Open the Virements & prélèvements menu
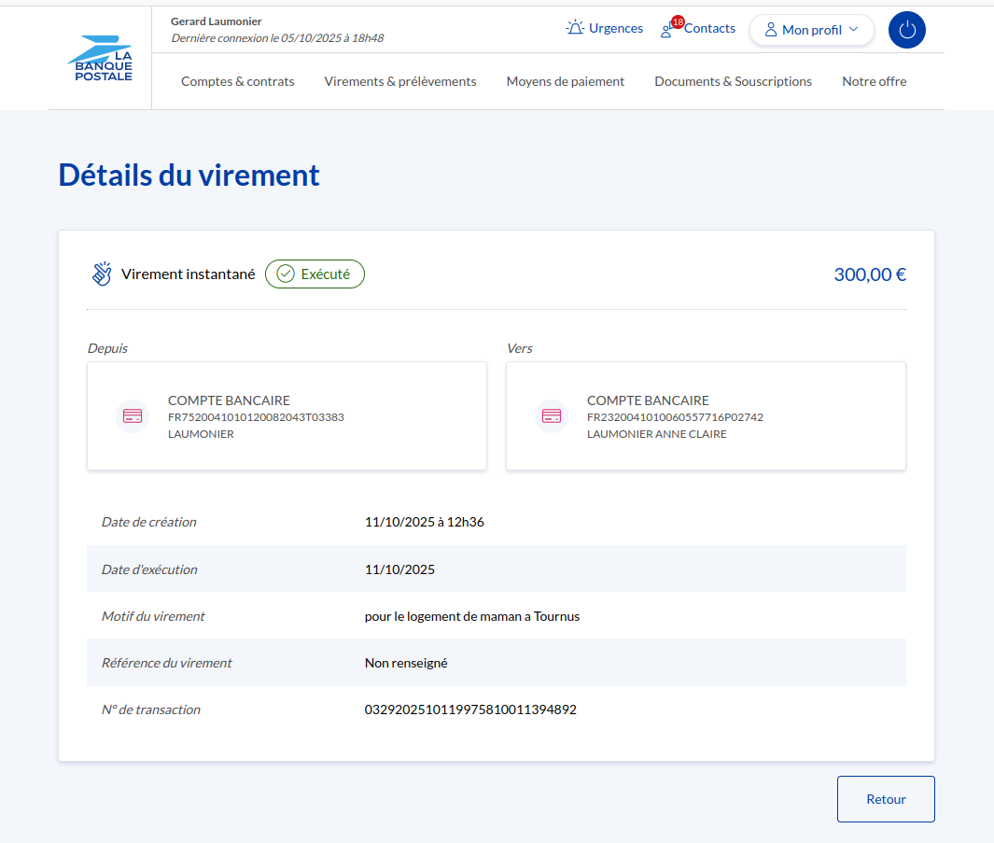Viewport: 994px width, 843px height. (x=400, y=81)
